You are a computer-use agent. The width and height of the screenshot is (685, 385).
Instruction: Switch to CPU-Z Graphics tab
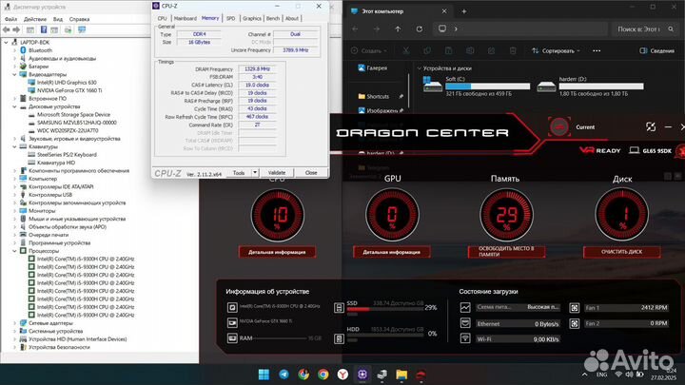click(x=251, y=18)
